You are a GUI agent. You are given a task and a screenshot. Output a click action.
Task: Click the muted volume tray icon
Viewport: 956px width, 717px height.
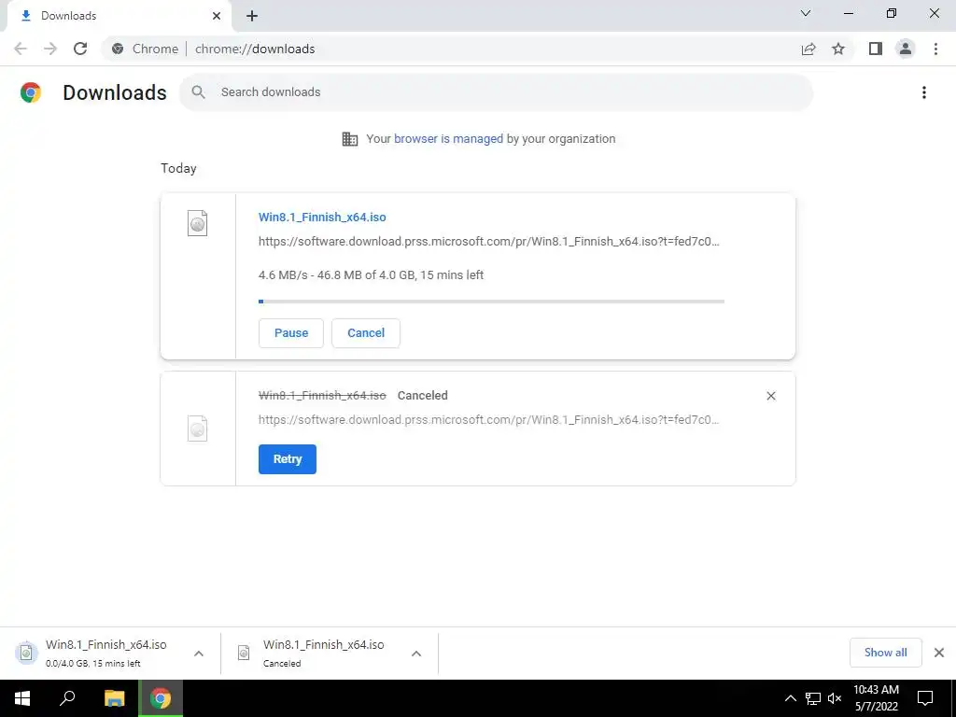click(x=835, y=698)
